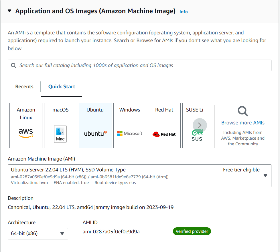280x252 pixels.
Task: Click the Browse more AMIs magnifier icon
Action: [243, 111]
